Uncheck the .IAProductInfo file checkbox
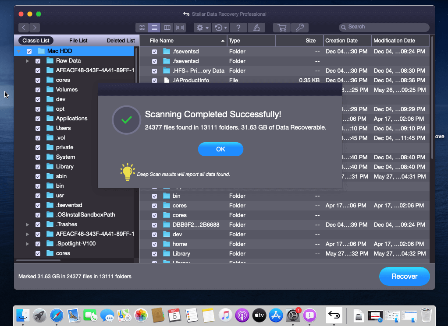 (x=155, y=81)
